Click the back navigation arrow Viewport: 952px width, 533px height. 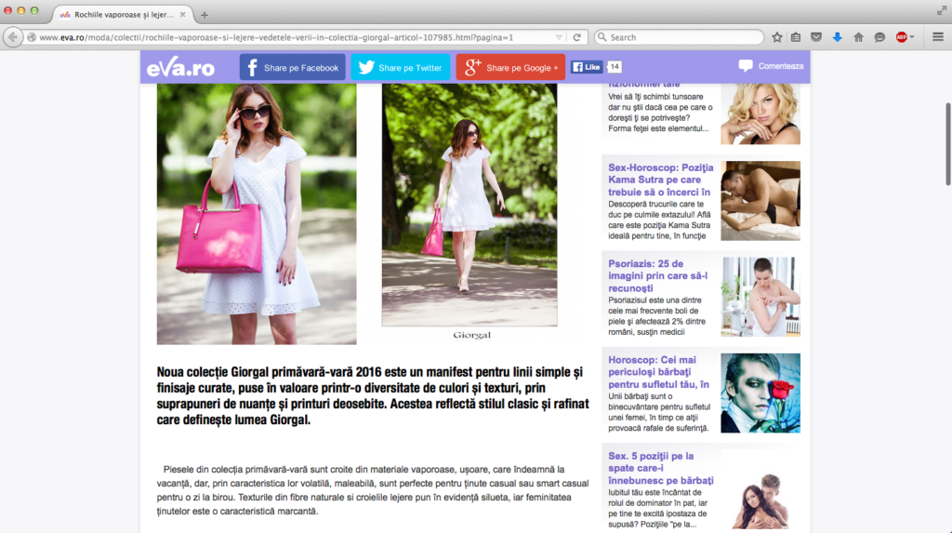pos(13,37)
